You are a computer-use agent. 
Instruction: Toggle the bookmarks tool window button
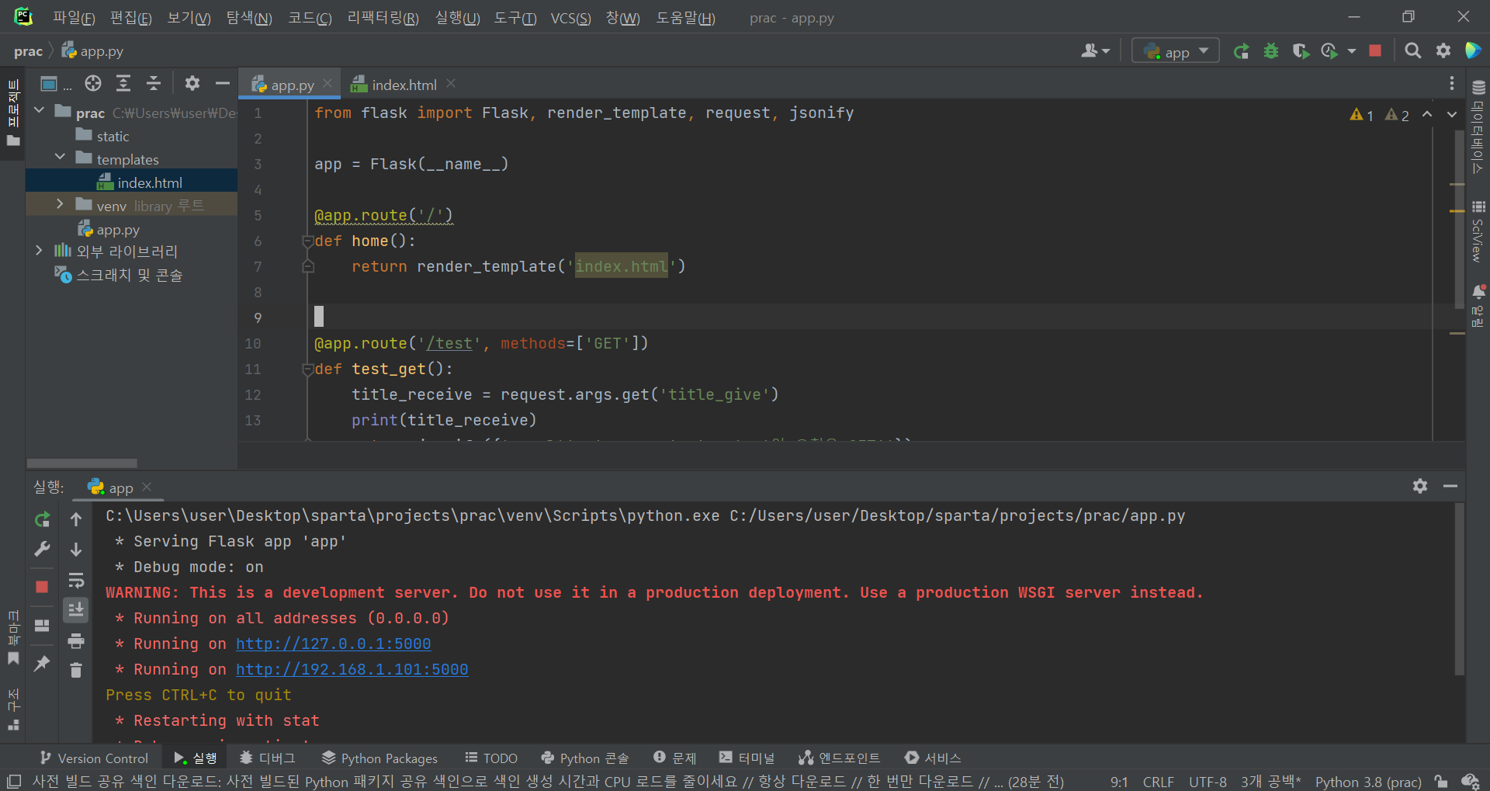pyautogui.click(x=13, y=638)
